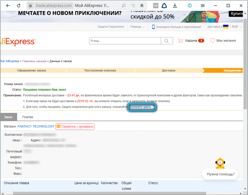
Task: Click the cart item count badge
Action: tap(201, 41)
